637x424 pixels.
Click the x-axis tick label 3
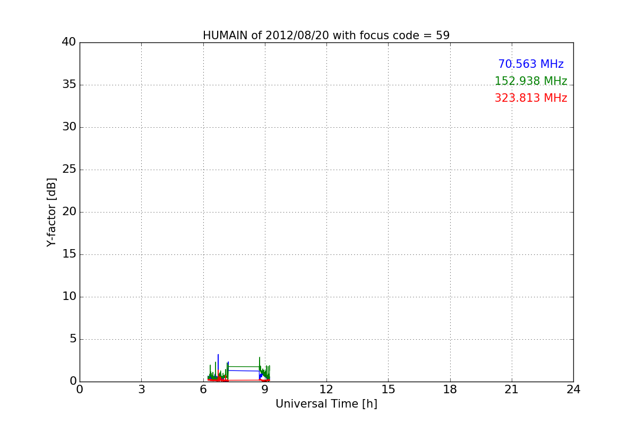[x=141, y=389]
